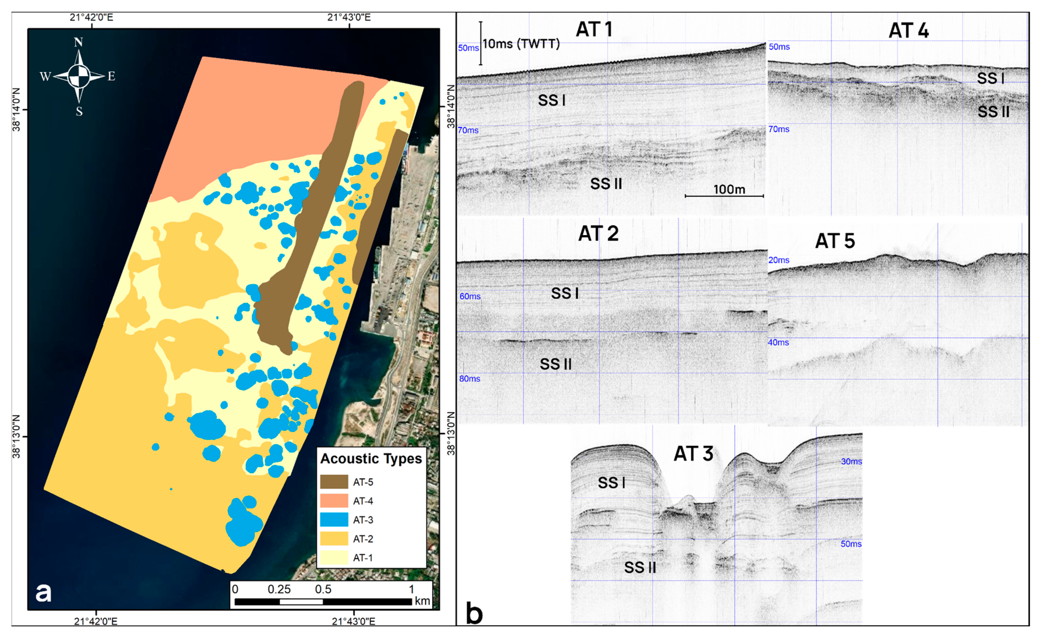Click the AT-1 pale yellow legend swatch

(334, 557)
